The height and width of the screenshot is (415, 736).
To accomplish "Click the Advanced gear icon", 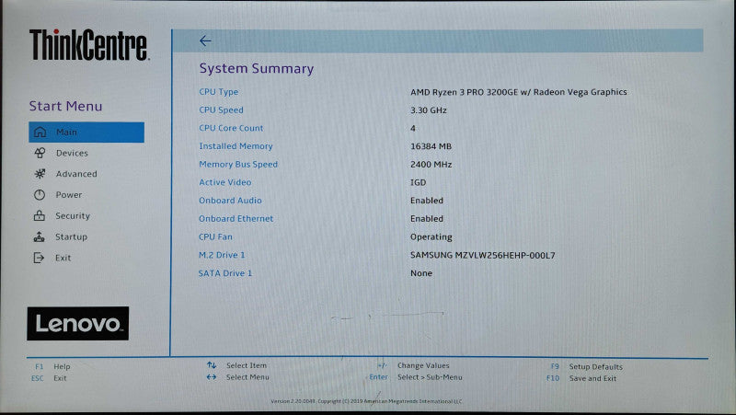I will [40, 174].
